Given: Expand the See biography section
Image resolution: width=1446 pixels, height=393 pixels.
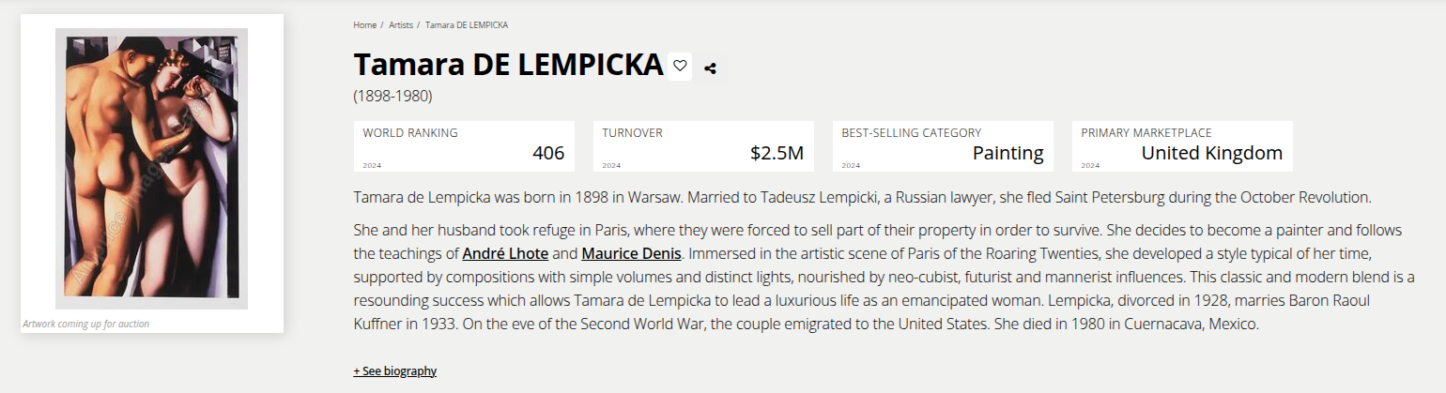Looking at the screenshot, I should pos(394,370).
